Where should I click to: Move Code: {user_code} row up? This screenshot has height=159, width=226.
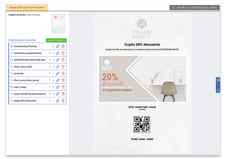tap(50, 67)
